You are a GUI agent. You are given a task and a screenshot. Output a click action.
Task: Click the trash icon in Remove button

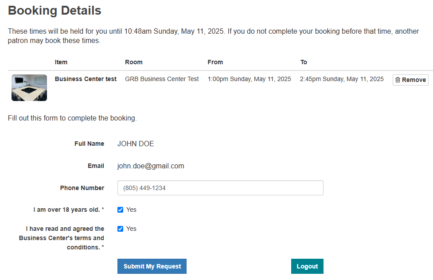tap(398, 80)
